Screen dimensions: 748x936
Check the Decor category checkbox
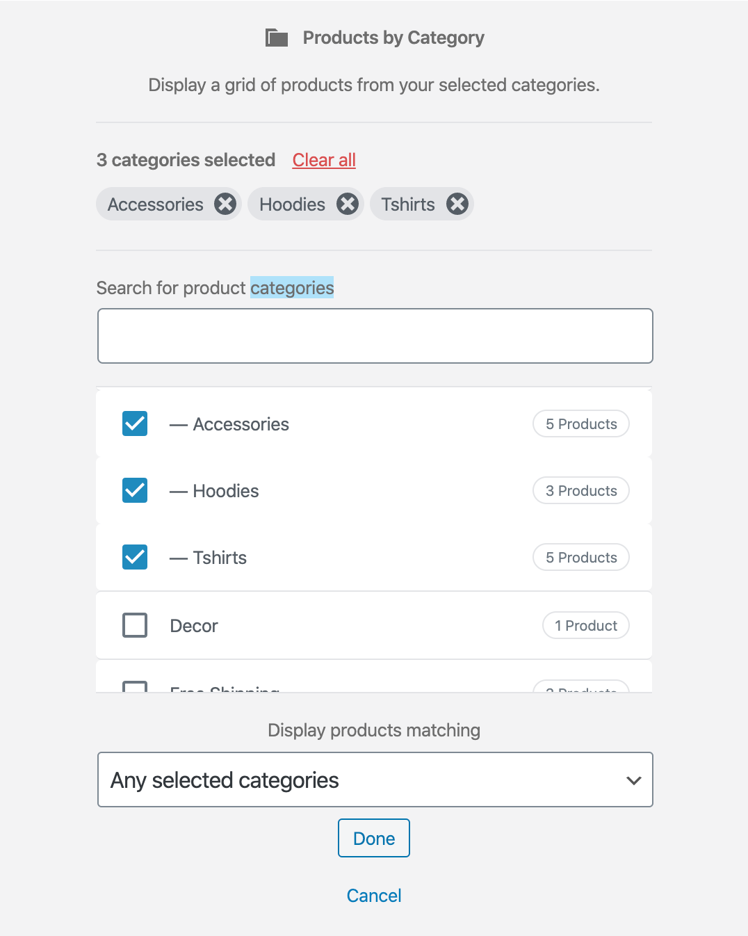point(135,625)
